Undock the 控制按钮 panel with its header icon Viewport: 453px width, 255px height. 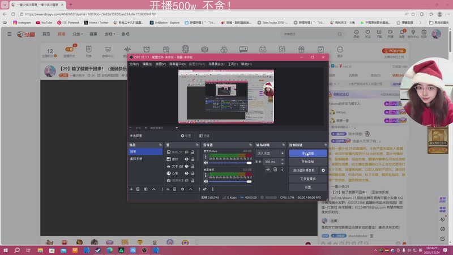(x=326, y=145)
